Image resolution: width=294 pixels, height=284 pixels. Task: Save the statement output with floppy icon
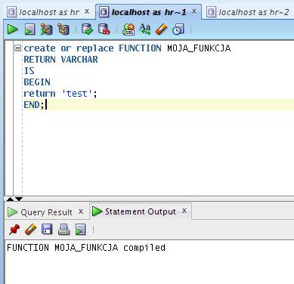47,230
